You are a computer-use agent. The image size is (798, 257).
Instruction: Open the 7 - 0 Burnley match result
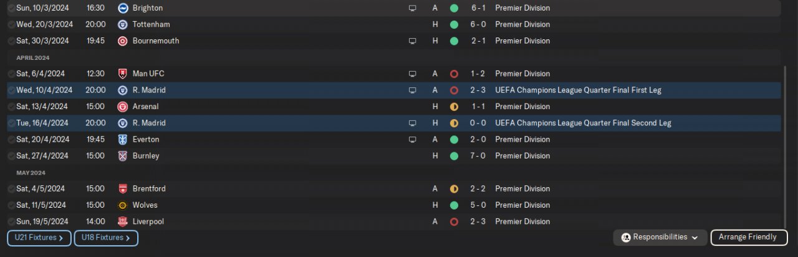479,156
